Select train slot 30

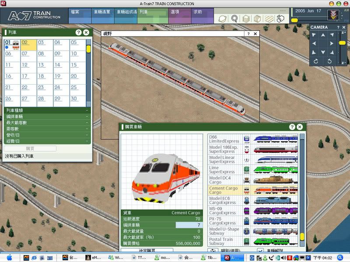click(x=78, y=101)
